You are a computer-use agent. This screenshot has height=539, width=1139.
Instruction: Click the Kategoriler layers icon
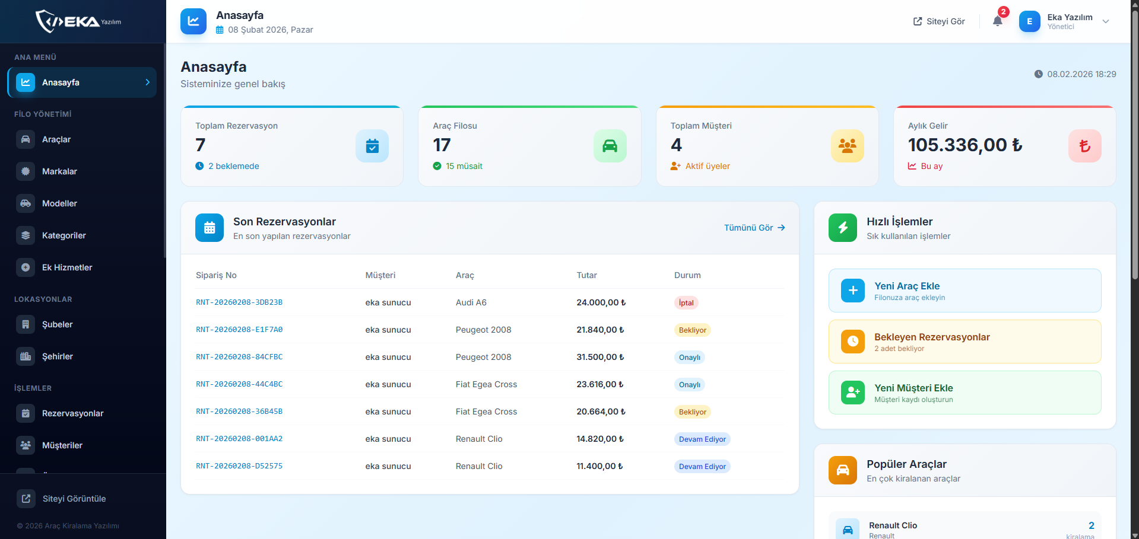[x=26, y=235]
